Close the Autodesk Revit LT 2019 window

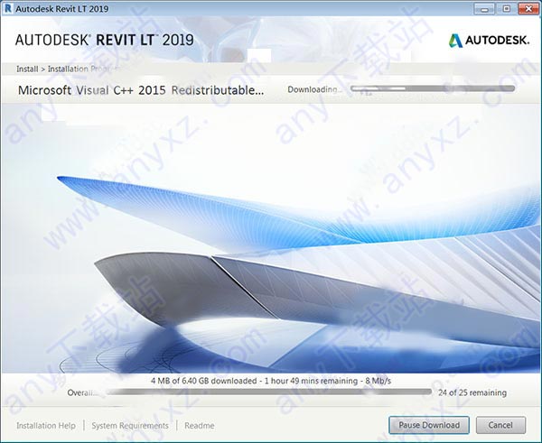528,9
